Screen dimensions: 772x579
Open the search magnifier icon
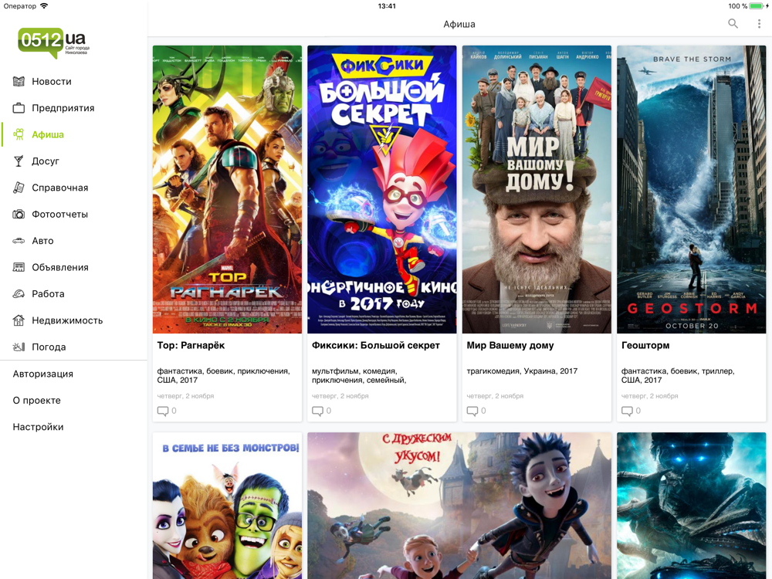733,24
